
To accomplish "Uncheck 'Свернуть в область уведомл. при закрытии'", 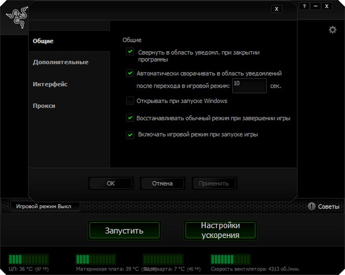I will click(x=131, y=52).
